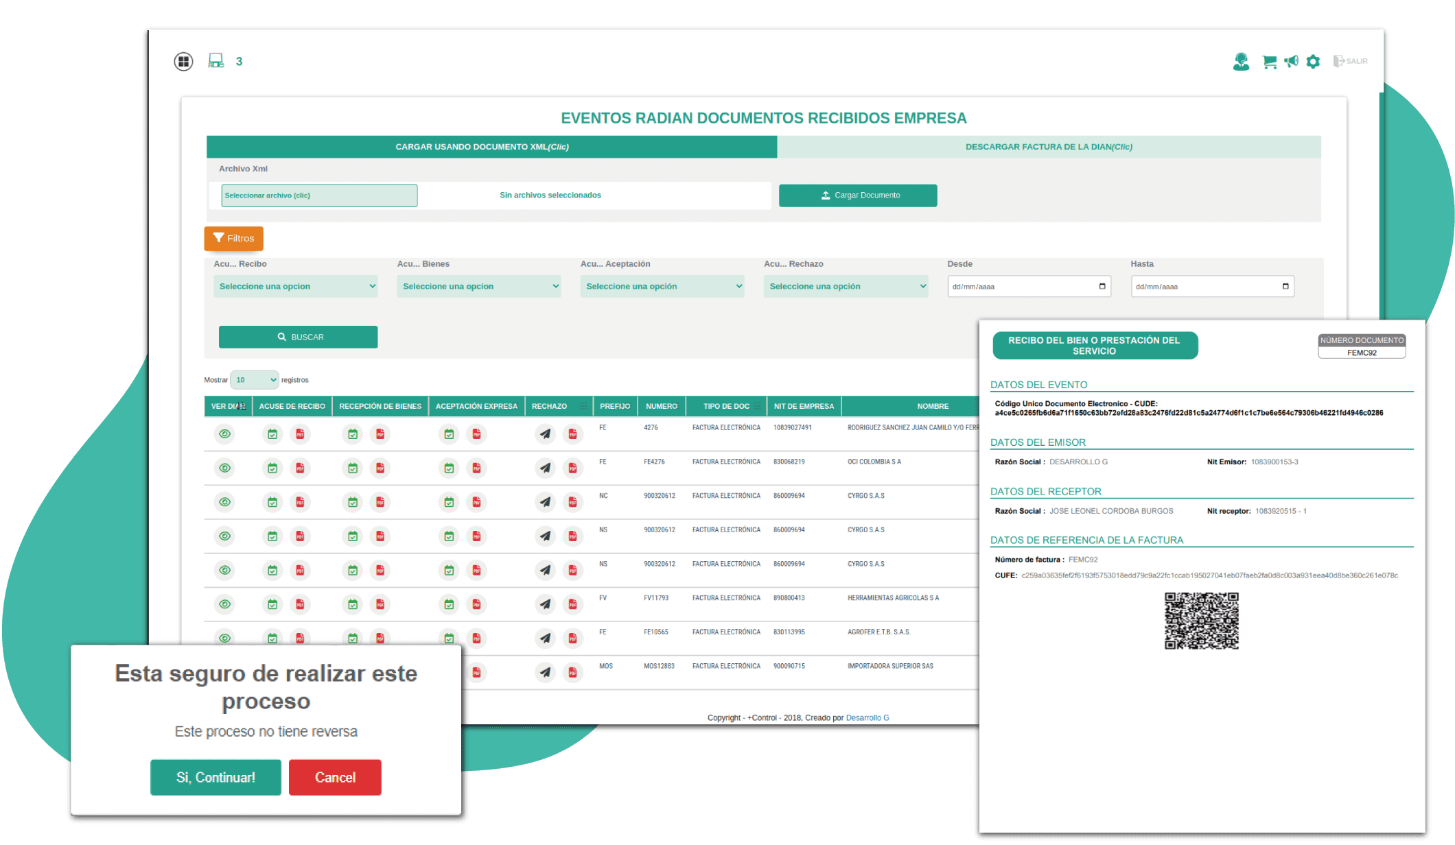1455x845 pixels.
Task: Switch to Cargar usando documento XML tab
Action: 491,147
